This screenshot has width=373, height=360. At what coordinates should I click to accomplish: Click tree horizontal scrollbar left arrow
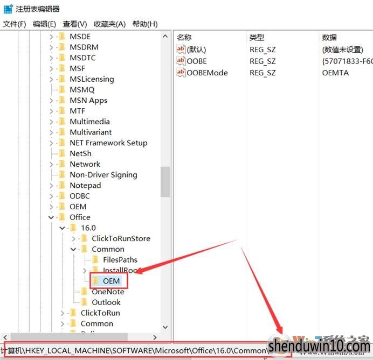(5, 337)
